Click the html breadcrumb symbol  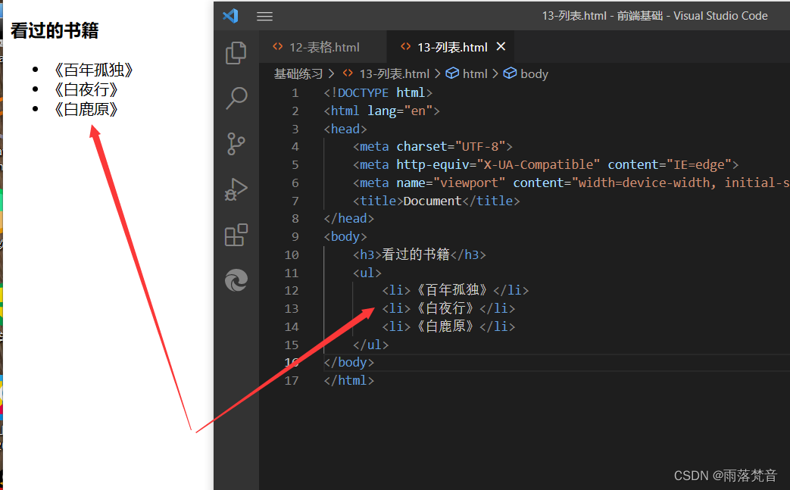click(475, 74)
